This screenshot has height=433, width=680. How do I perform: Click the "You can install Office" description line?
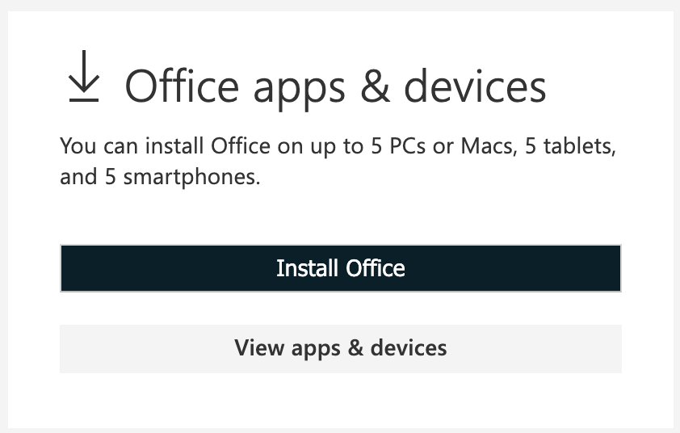tap(338, 145)
